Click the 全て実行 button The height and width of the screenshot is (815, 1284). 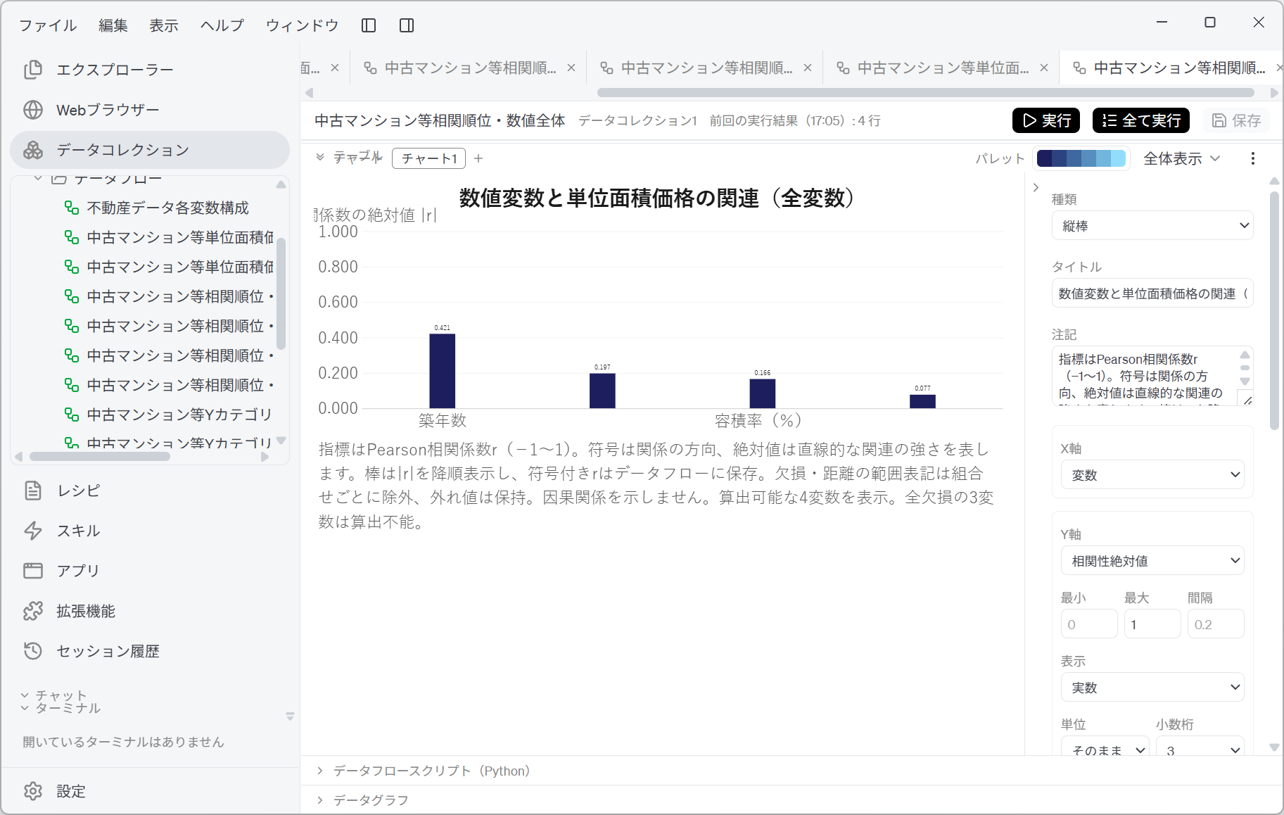tap(1141, 120)
